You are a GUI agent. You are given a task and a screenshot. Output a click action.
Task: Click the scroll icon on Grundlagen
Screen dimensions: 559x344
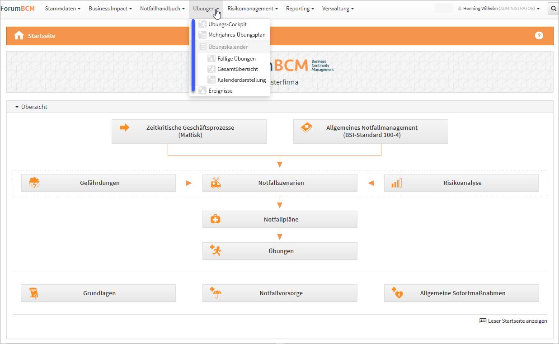pos(34,293)
